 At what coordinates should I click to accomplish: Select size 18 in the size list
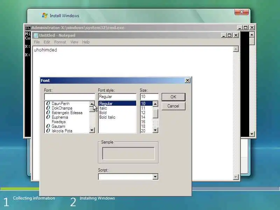pos(143,126)
